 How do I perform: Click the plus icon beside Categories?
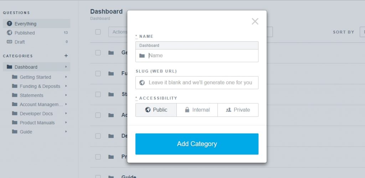[66, 56]
